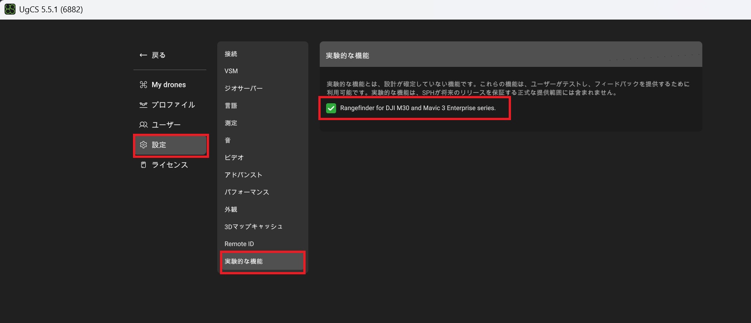Click the drone icon beside My drones

[x=143, y=85]
